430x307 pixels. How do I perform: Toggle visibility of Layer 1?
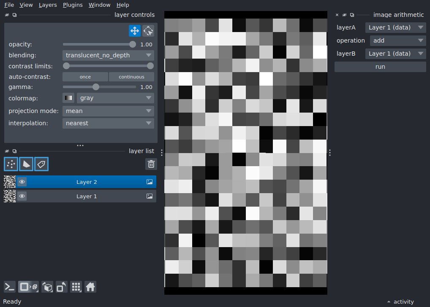click(22, 196)
